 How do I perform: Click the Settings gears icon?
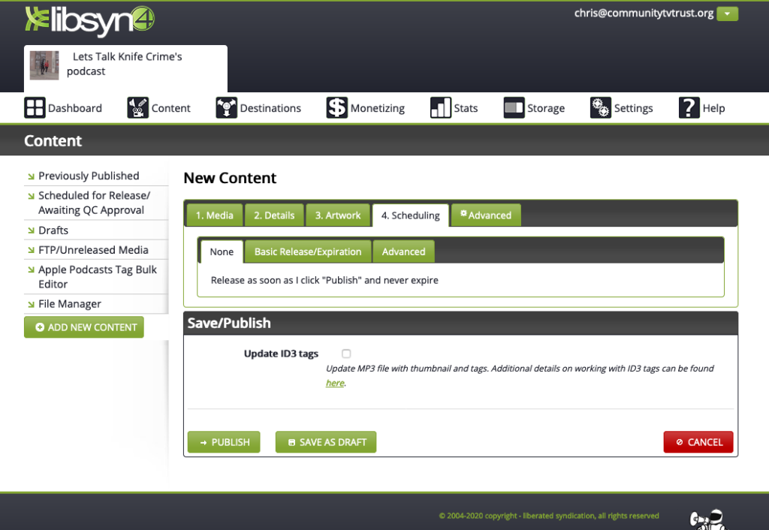pos(600,108)
